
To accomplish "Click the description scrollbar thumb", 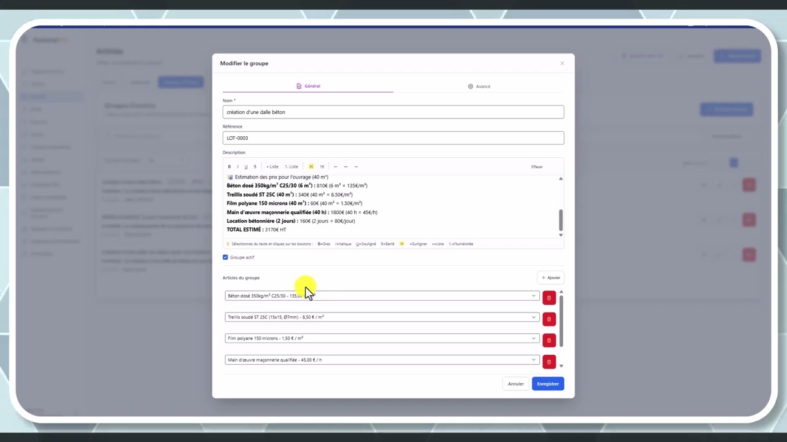I will click(561, 220).
